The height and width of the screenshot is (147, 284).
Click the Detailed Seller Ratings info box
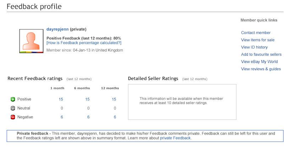tap(182, 102)
